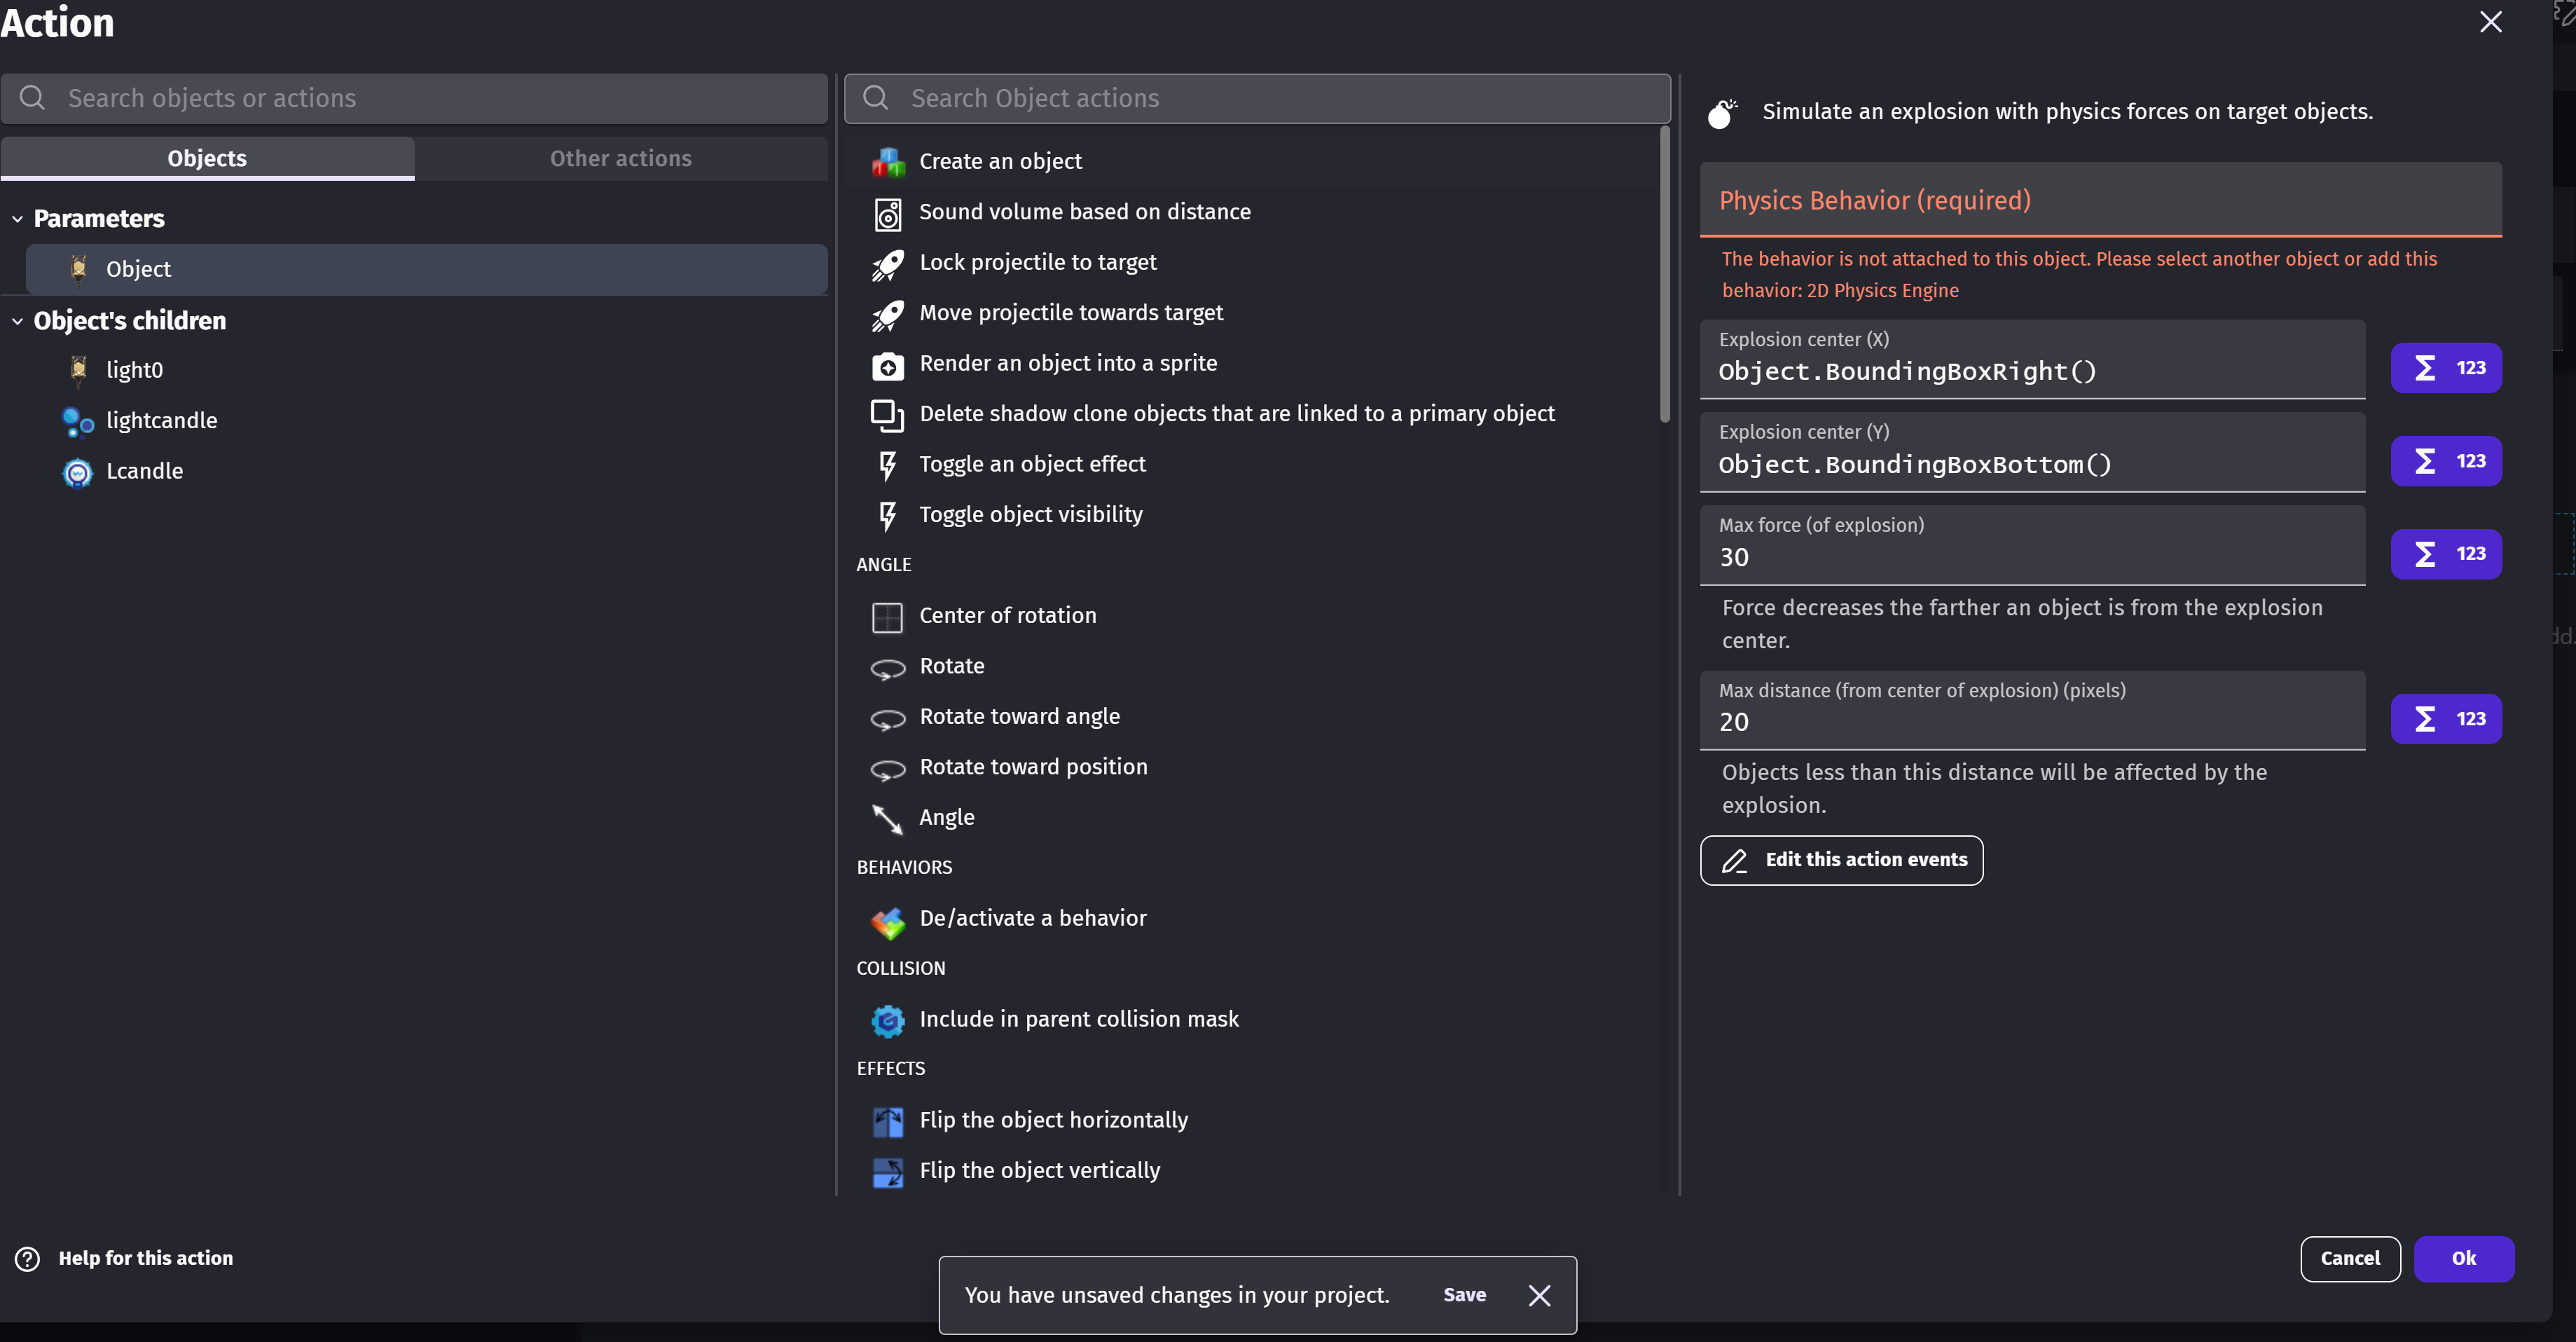Open expression editor for Max distance

(2446, 719)
